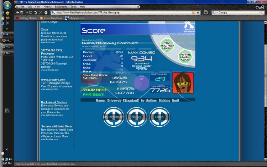Viewport: 267px width, 167px height.
Task: Click the RSS feed icon in address bar
Action: 193,12
